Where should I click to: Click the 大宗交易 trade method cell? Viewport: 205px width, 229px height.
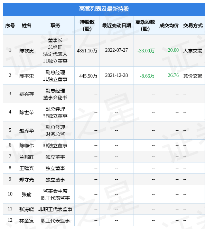point(193,51)
